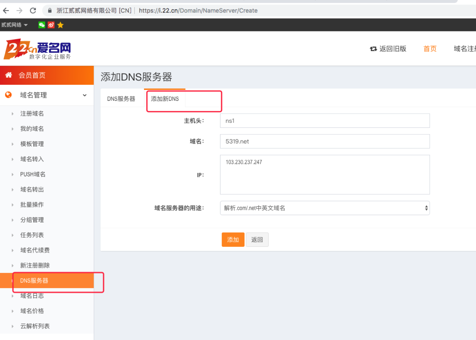Screen dimensions: 476x340
Task: Click the 主机头 input field
Action: tap(325, 121)
